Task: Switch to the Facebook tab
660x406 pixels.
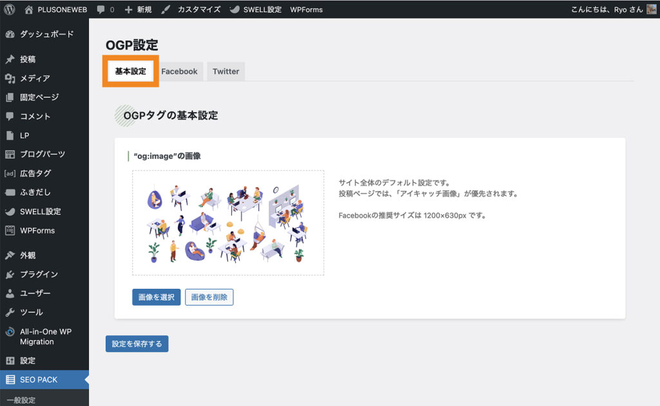Action: pyautogui.click(x=179, y=71)
